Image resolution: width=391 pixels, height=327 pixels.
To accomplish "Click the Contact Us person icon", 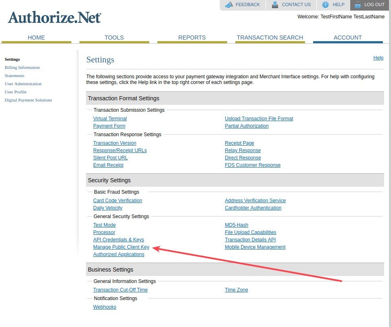I will [x=275, y=4].
